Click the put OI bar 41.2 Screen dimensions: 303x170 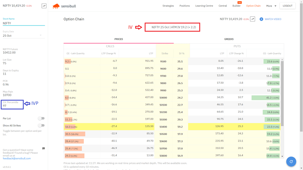pyautogui.click(x=266, y=98)
